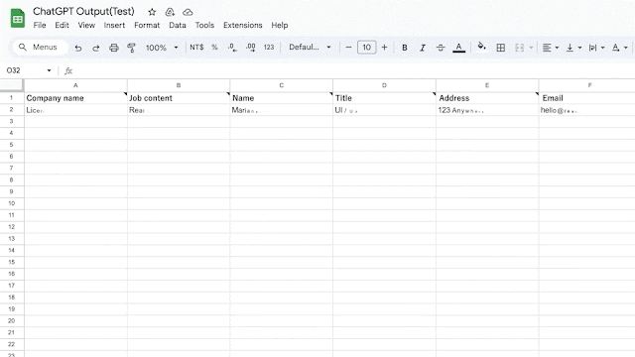Screen dimensions: 635x357
Task: Open the Extensions menu
Action: [242, 25]
